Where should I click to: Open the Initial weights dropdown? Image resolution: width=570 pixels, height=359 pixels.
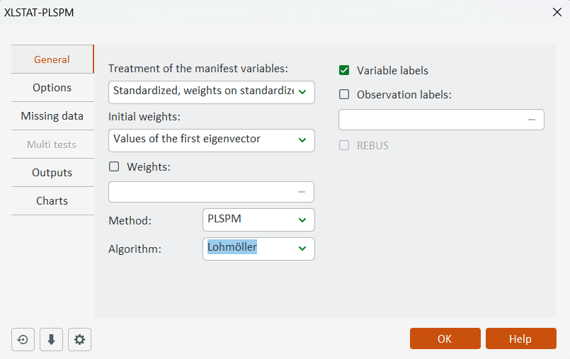coord(302,139)
